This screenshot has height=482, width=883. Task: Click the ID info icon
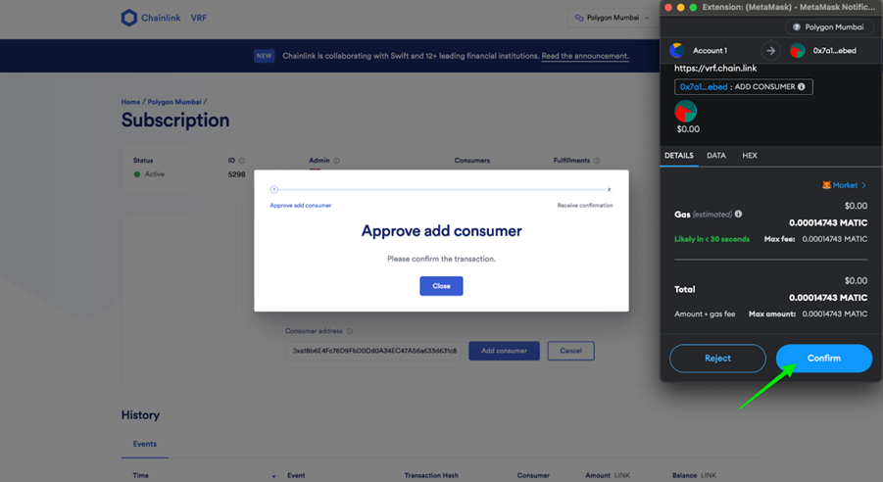pos(242,161)
